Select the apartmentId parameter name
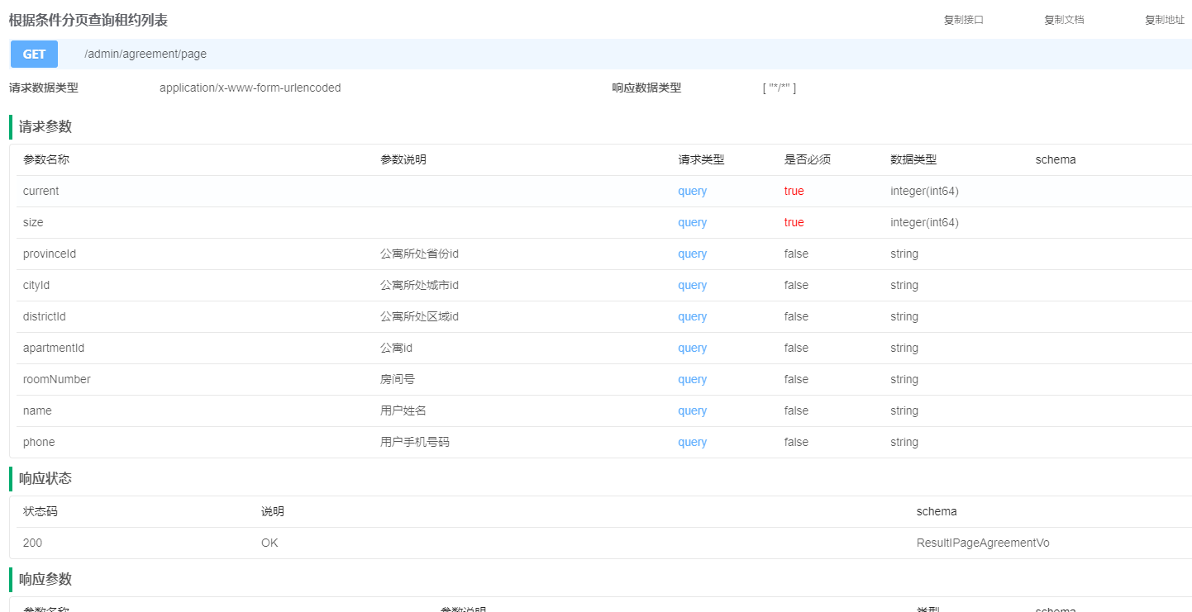Image resolution: width=1192 pixels, height=612 pixels. 54,348
